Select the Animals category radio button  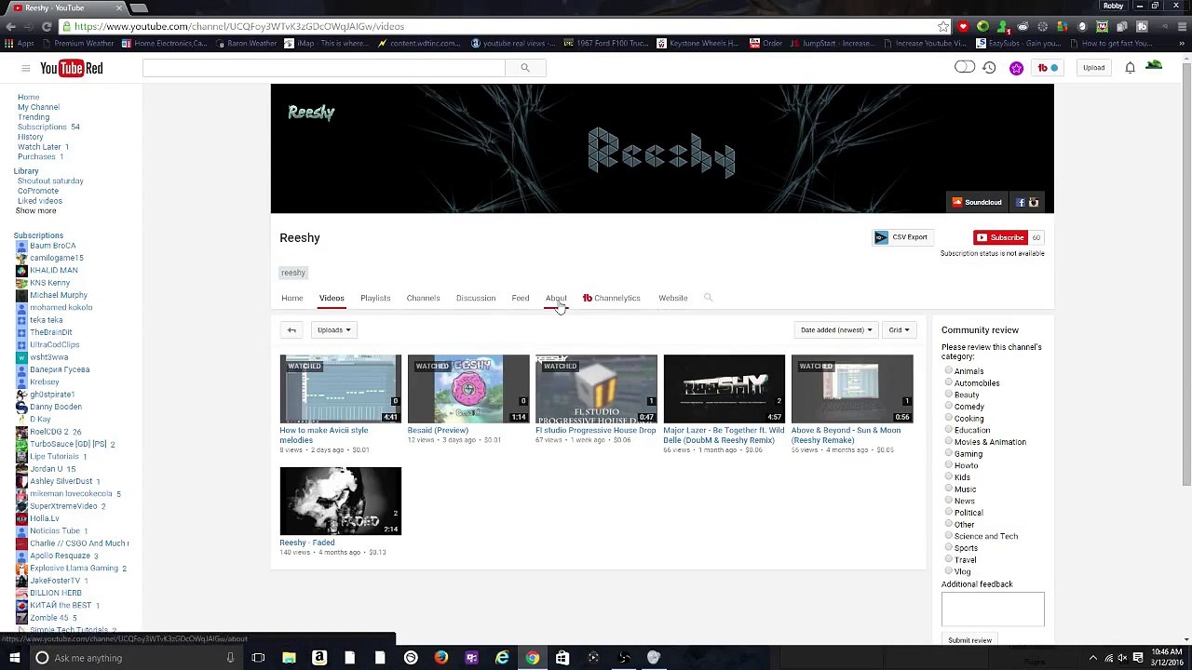coord(949,370)
